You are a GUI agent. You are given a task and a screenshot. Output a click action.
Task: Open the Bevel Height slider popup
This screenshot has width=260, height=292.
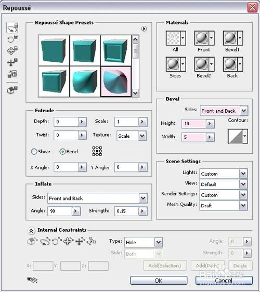coord(210,124)
